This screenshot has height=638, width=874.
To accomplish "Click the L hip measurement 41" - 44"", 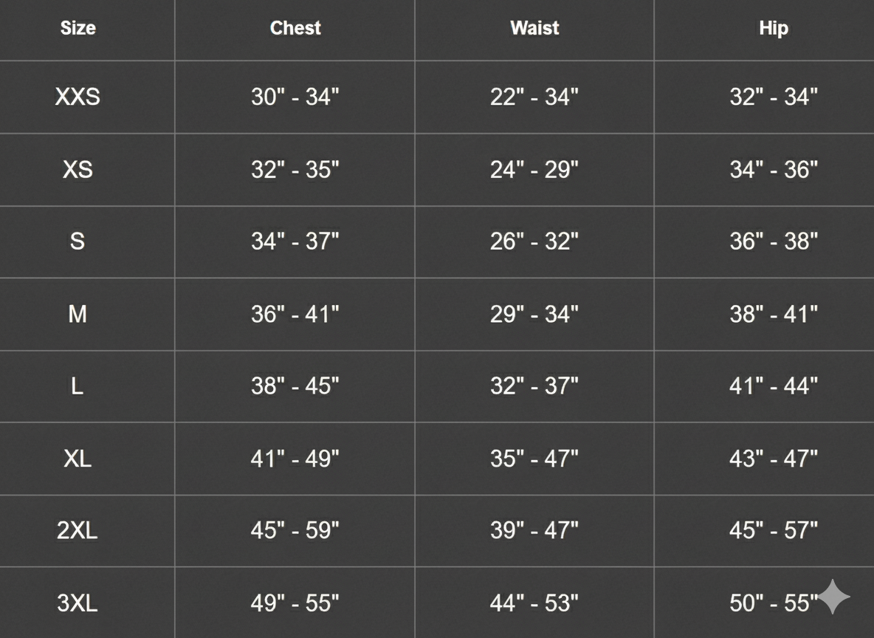I will (x=774, y=385).
